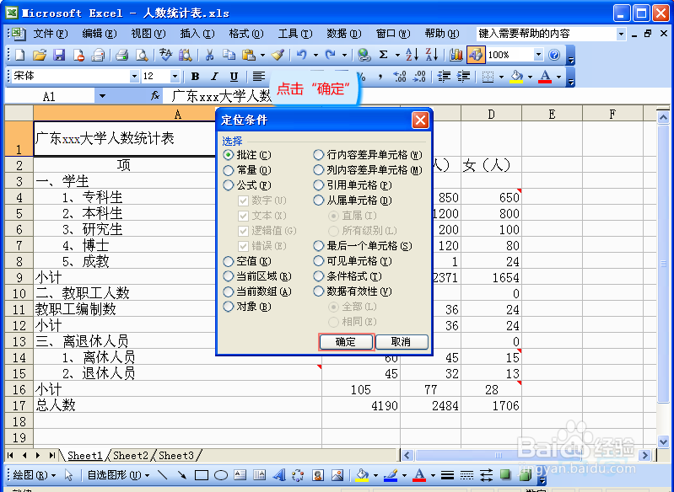Open the Font Color dropdown arrow
The width and height of the screenshot is (674, 492).
coord(558,77)
